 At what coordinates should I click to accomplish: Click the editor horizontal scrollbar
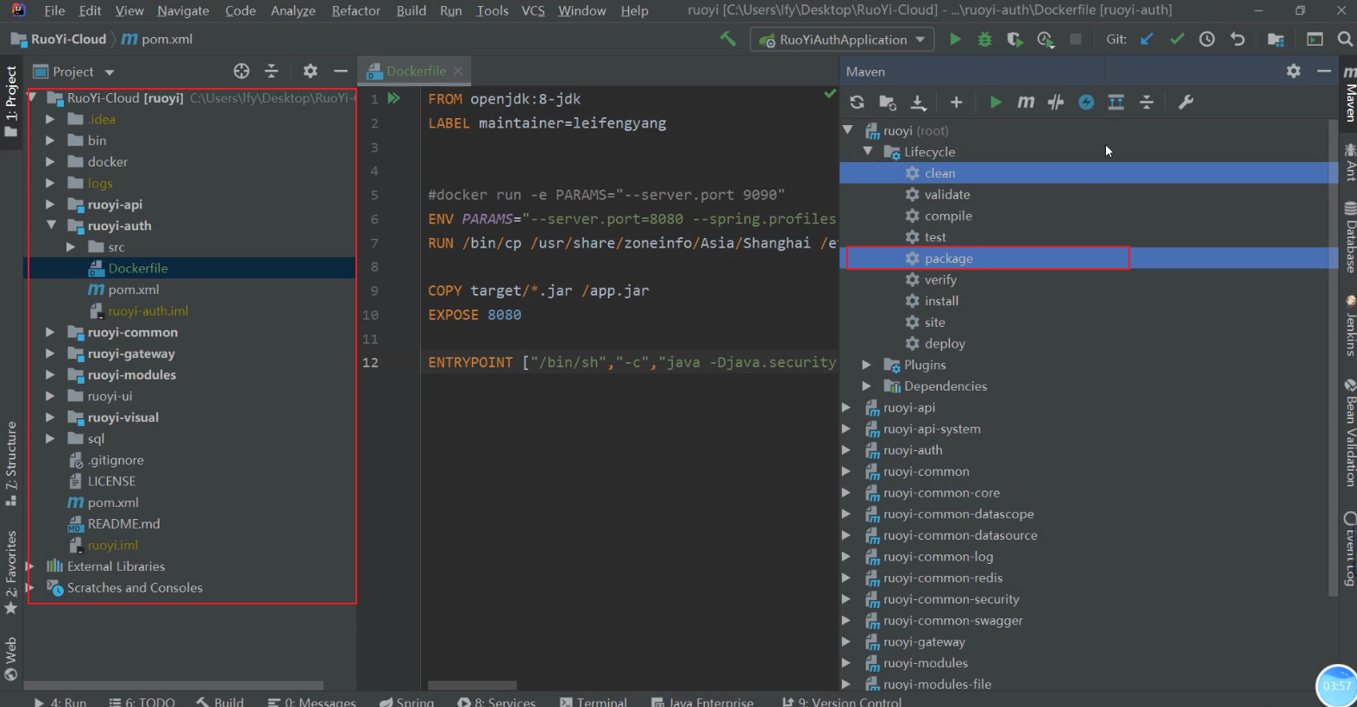point(473,685)
